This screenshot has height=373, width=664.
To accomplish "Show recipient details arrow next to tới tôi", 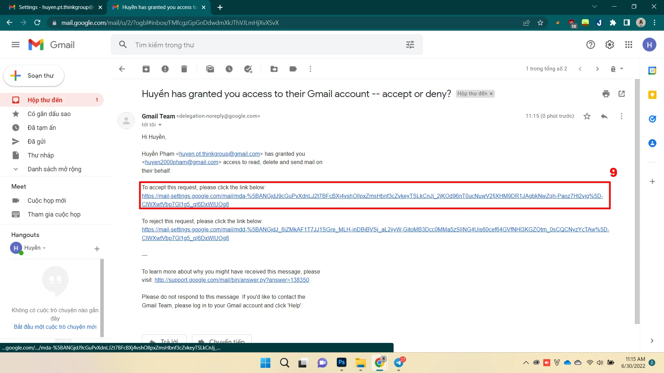I will click(x=160, y=125).
